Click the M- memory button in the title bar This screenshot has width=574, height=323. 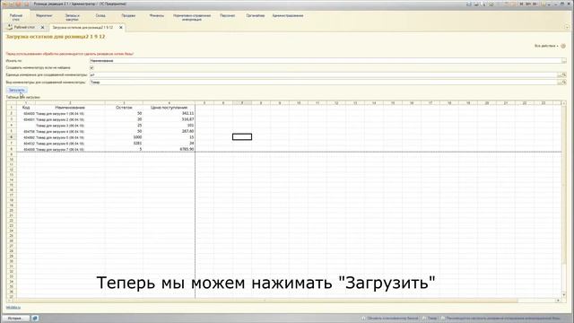coord(535,4)
